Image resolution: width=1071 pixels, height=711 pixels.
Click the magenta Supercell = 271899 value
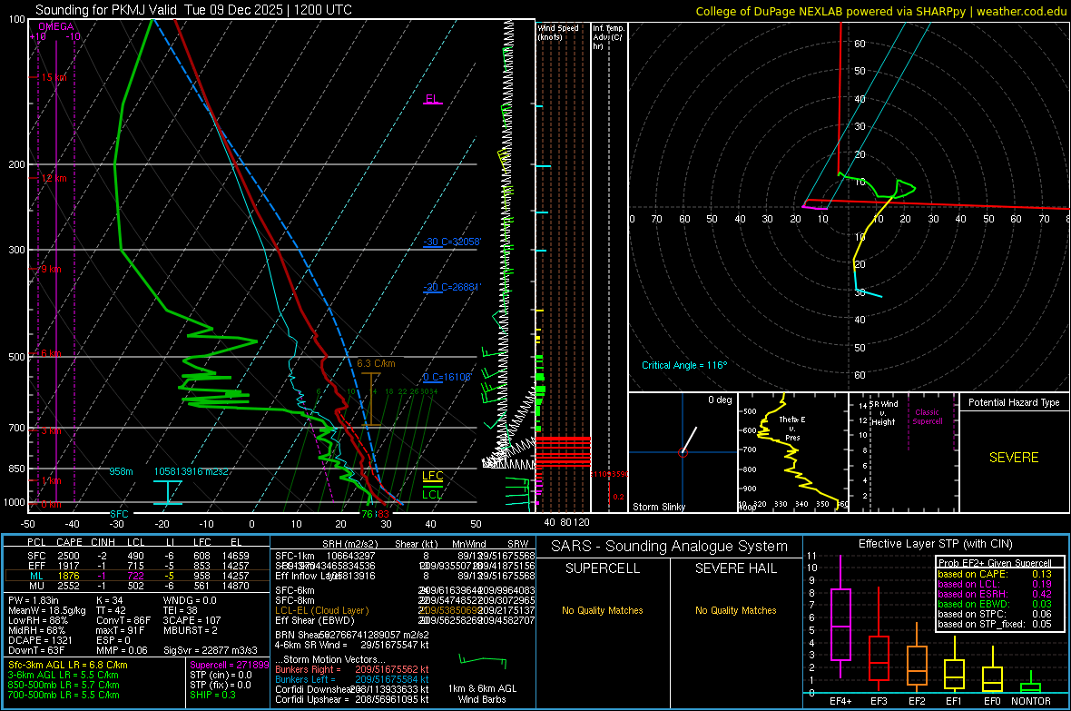tap(230, 665)
